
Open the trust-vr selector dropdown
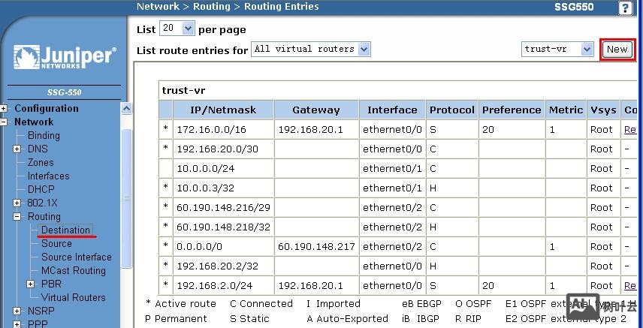pyautogui.click(x=558, y=50)
